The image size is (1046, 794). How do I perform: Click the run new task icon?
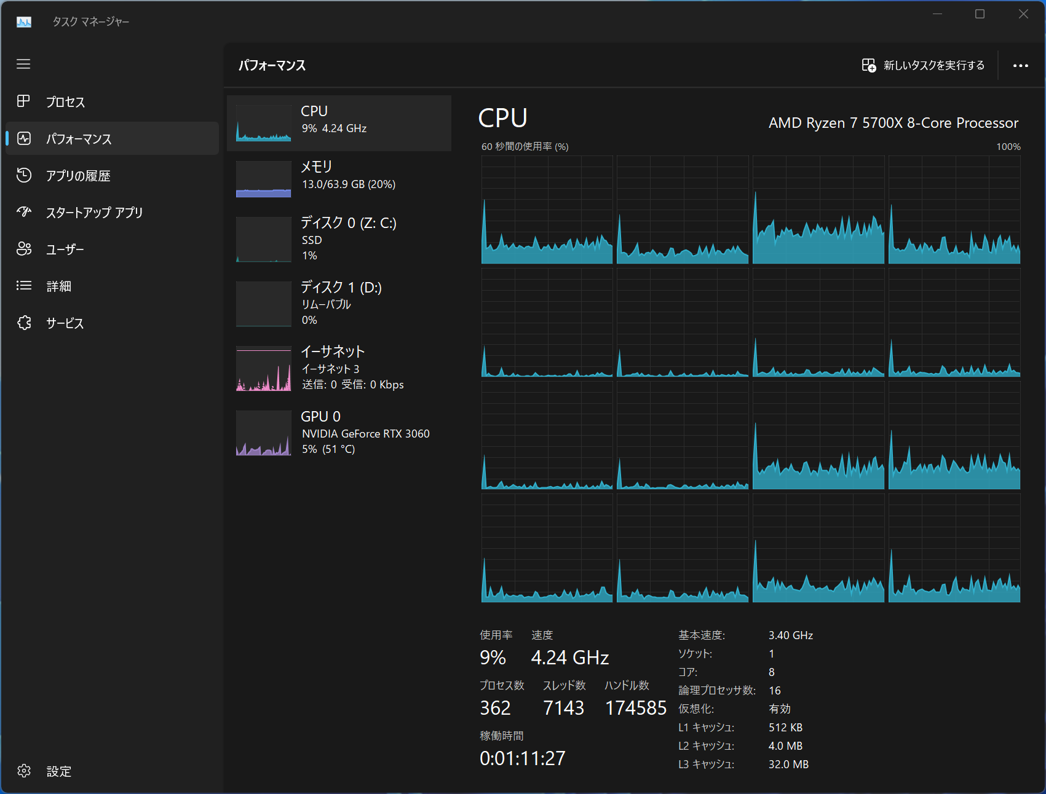868,65
